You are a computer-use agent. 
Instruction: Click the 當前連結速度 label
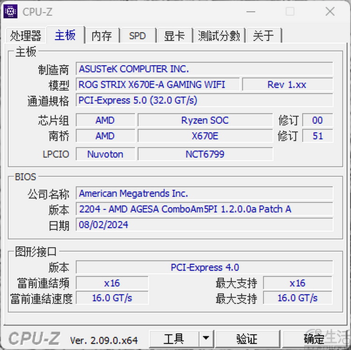(x=41, y=299)
